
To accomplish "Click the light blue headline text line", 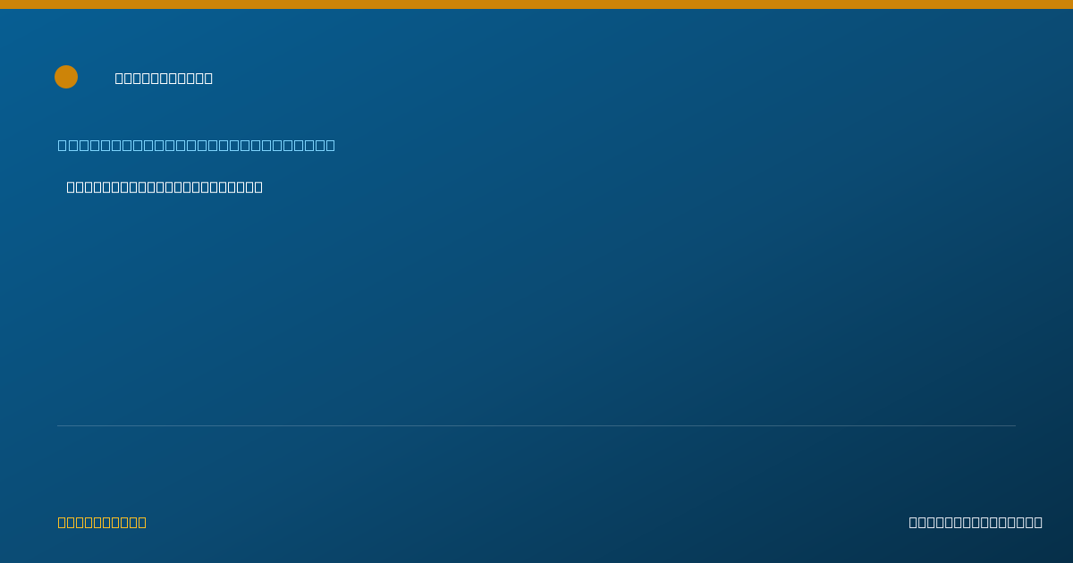I will tap(197, 145).
